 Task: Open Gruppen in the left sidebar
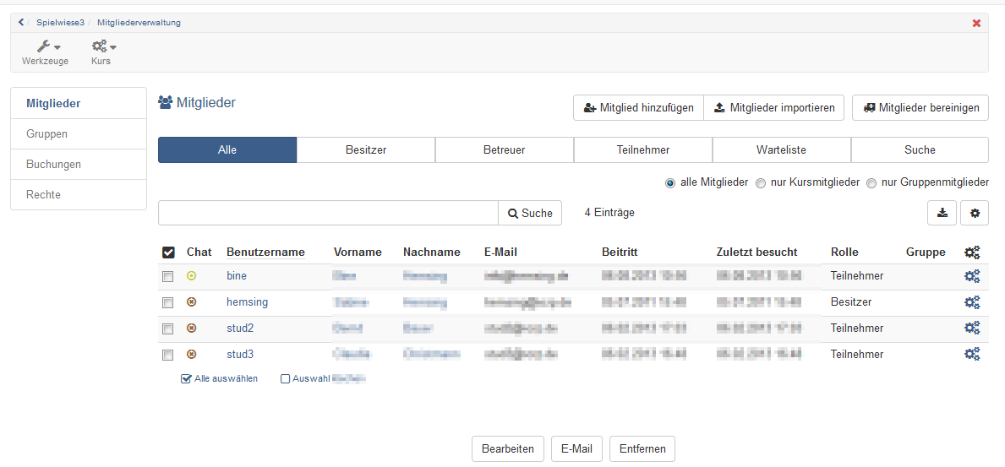coord(47,134)
